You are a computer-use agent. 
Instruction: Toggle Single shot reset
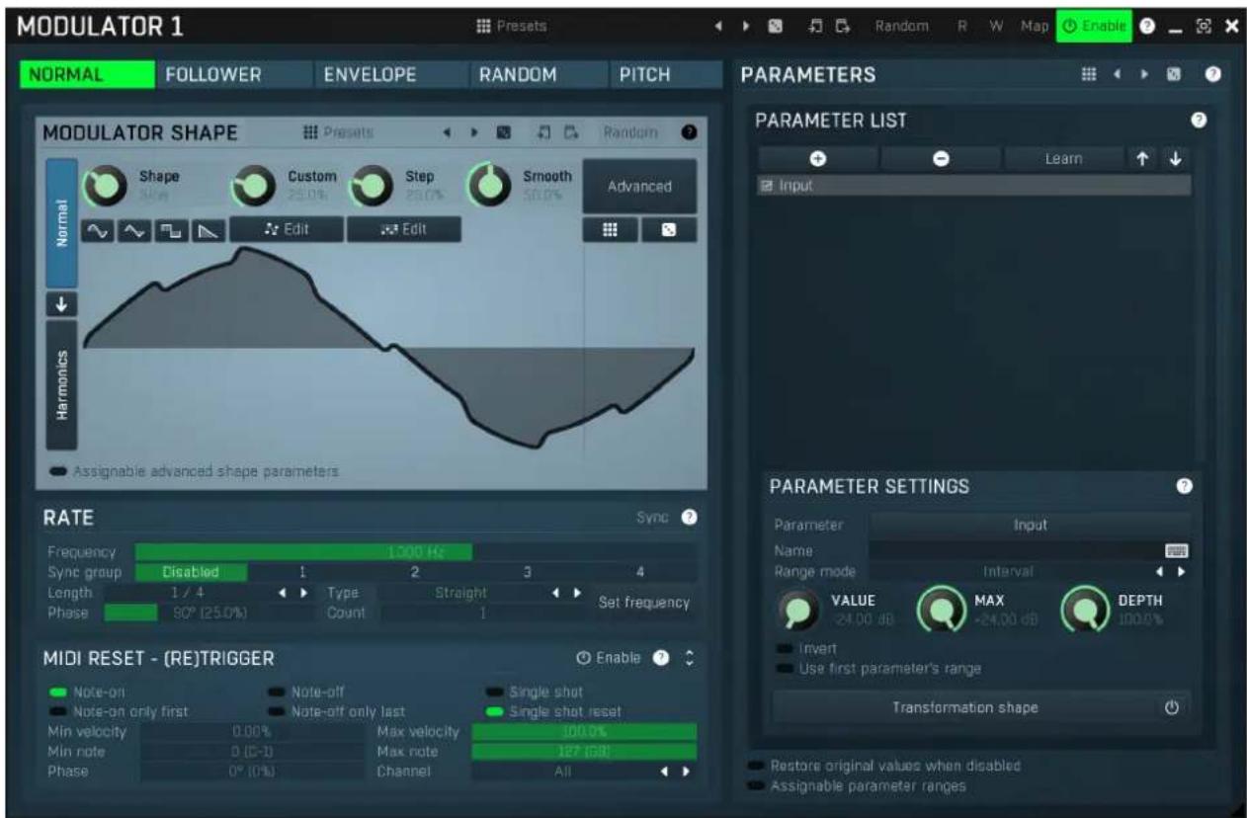coord(553,710)
